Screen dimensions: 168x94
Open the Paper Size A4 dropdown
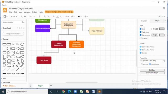coord(152,61)
